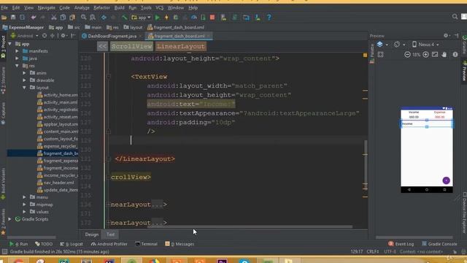Click the Find magnifier toolbar icon

pyautogui.click(x=84, y=18)
